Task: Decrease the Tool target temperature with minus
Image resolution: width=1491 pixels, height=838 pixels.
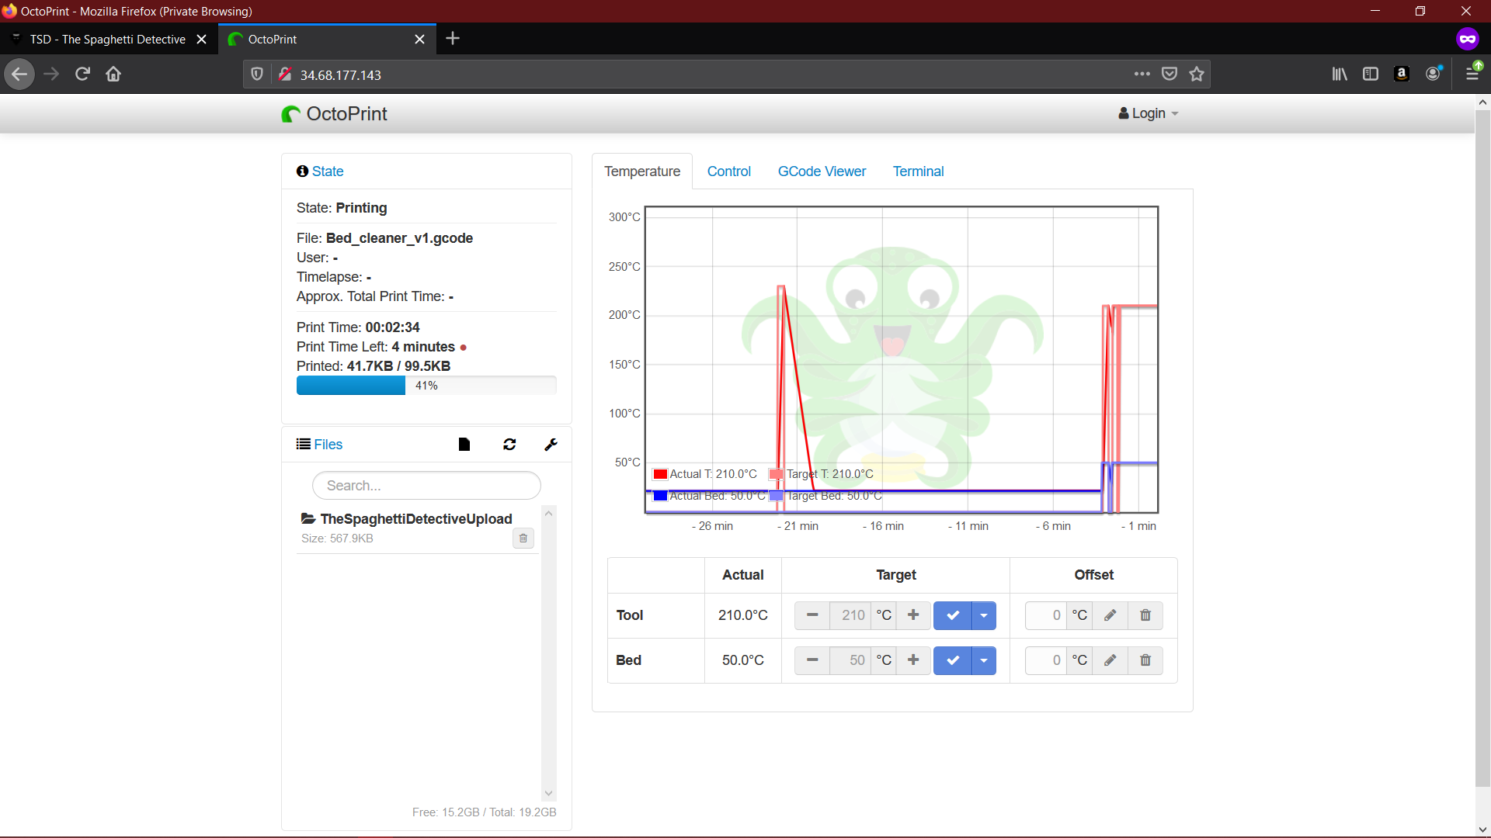Action: point(812,615)
